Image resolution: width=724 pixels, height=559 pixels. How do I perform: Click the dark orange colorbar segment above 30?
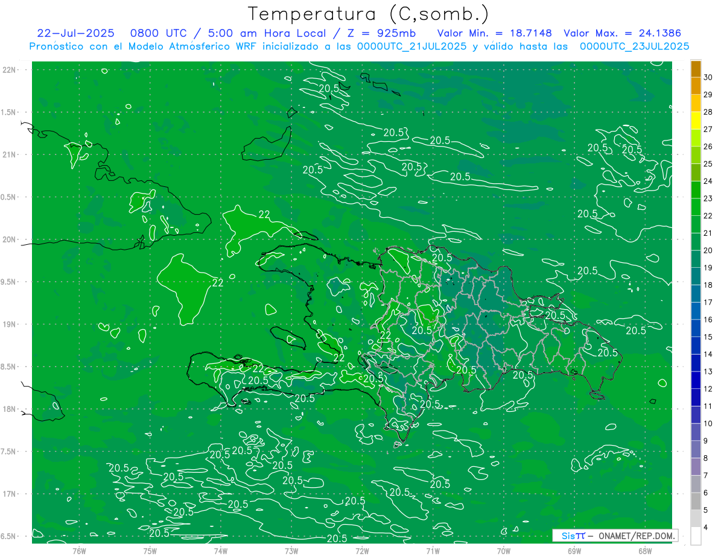(696, 69)
